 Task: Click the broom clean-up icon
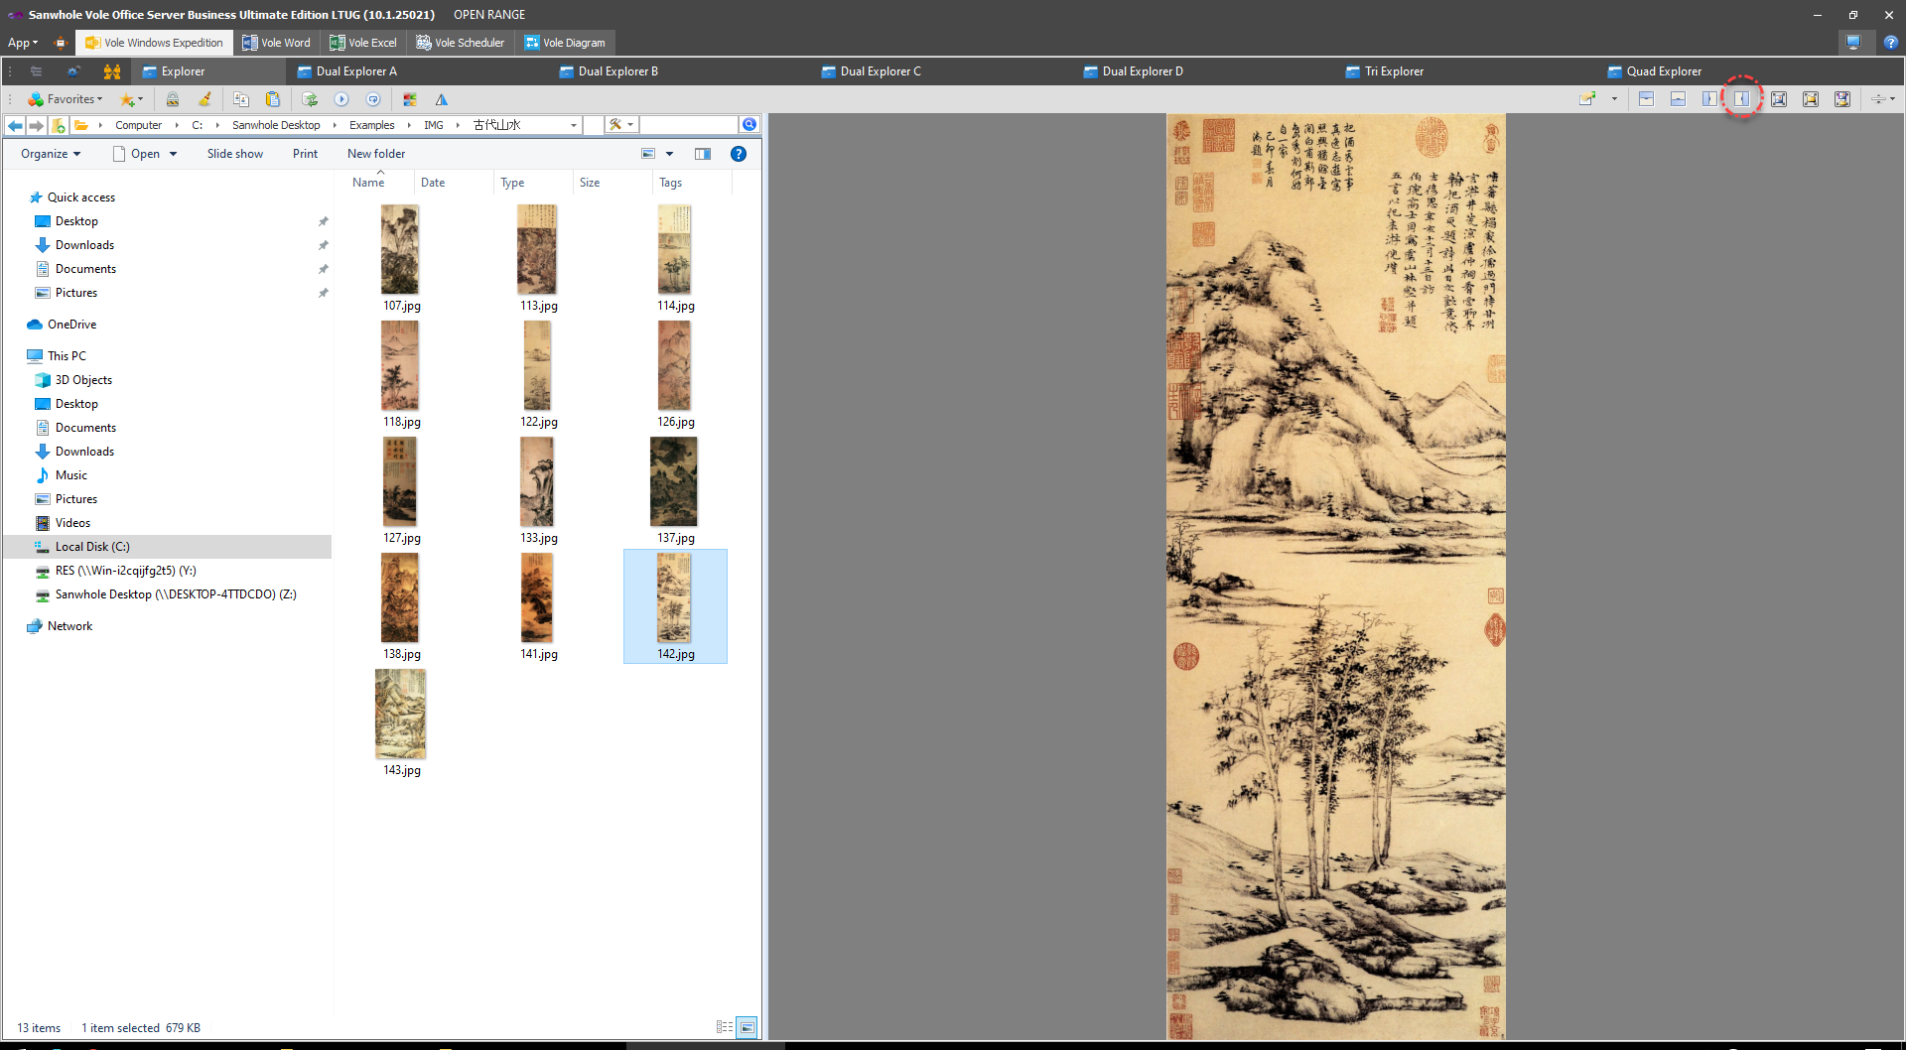pos(204,99)
